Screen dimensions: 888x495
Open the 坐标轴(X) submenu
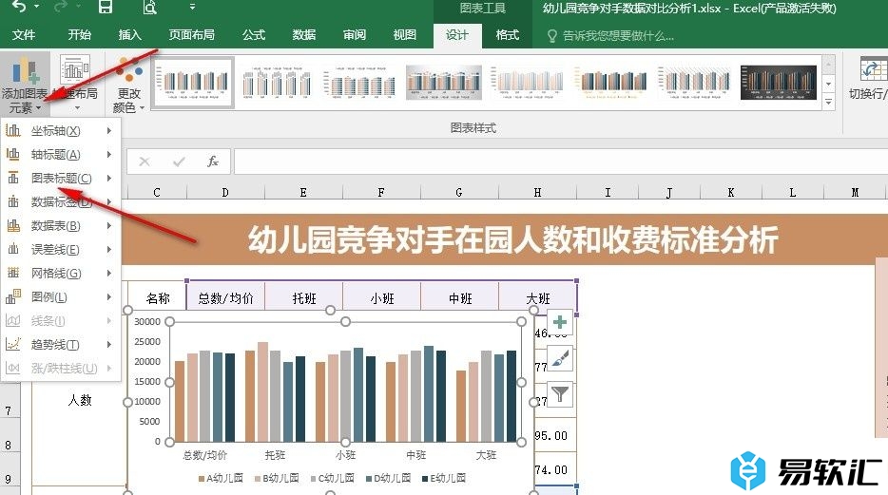(61, 131)
